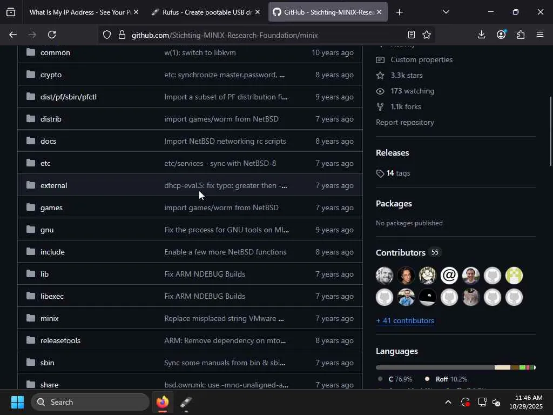Open the Windows Start menu
This screenshot has height=415, width=553.
point(17,402)
